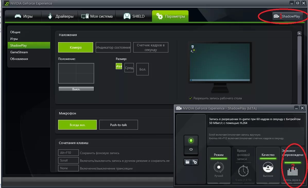The width and height of the screenshot is (308, 188).
Task: Select the Камера overlay button
Action: pos(76,47)
